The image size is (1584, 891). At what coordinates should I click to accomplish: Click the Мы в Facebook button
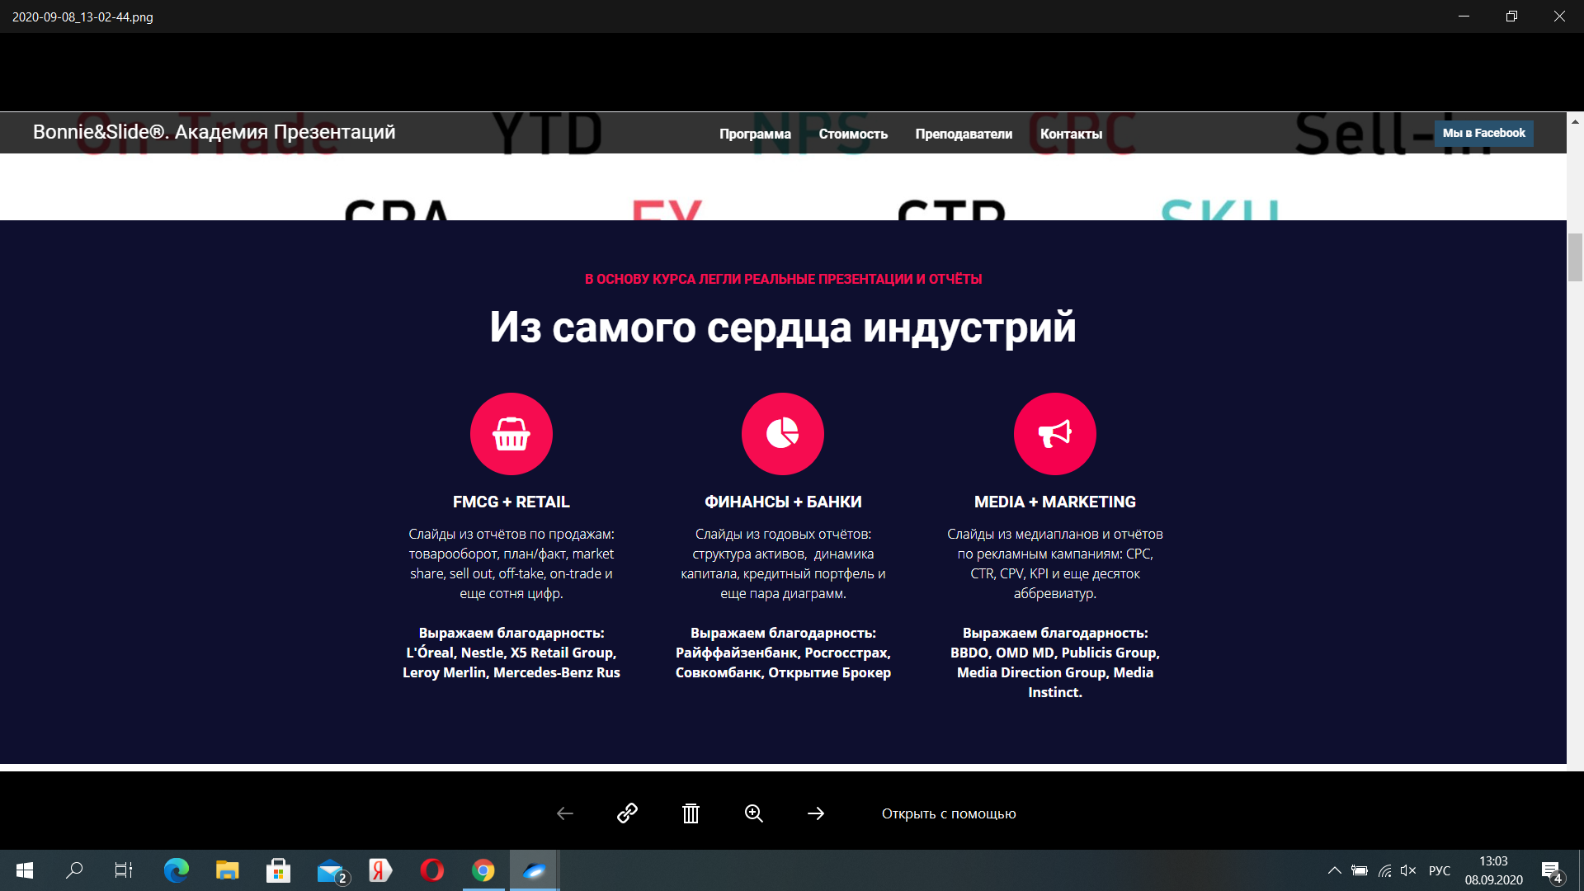pos(1483,133)
